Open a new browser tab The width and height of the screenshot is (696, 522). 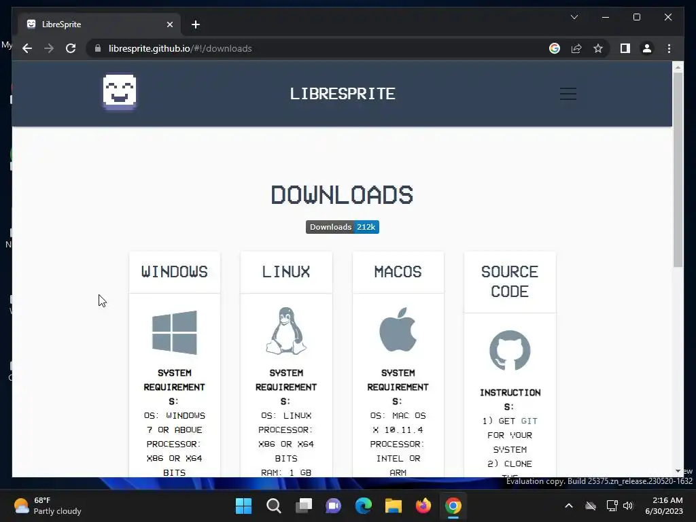tap(196, 24)
